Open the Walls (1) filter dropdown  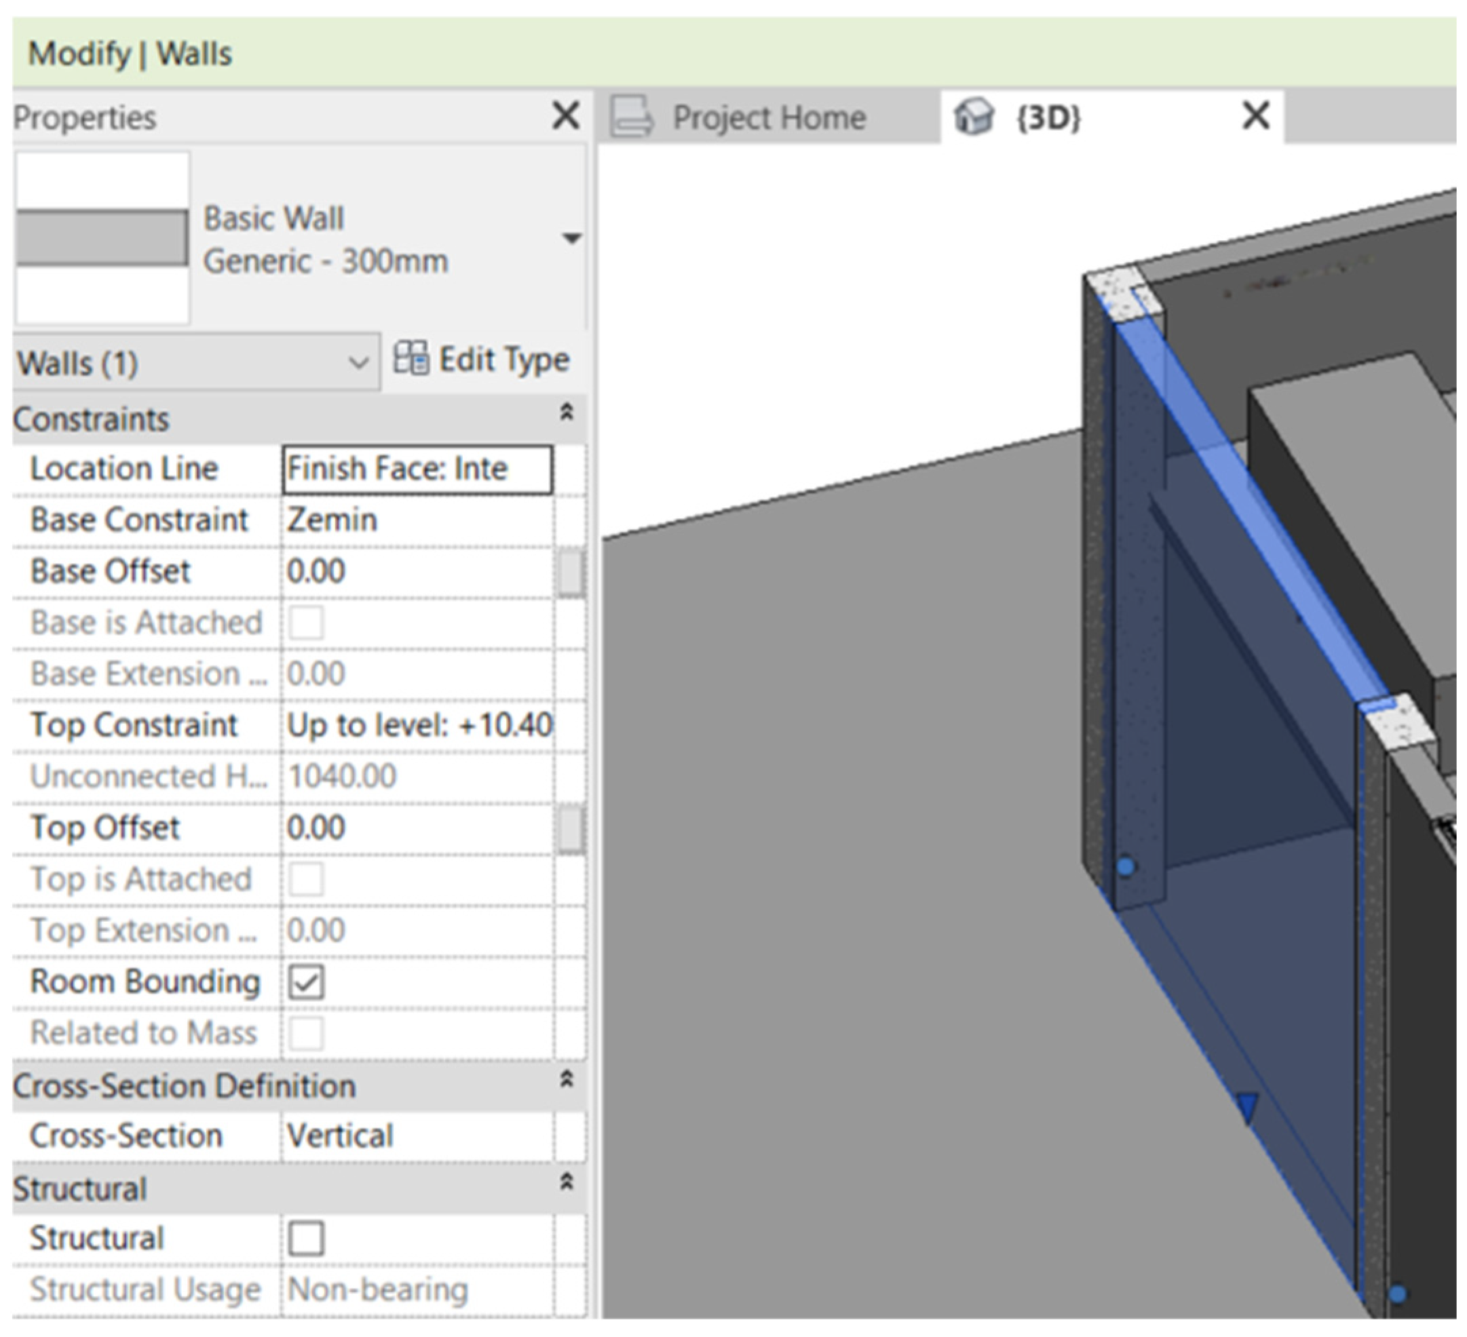pyautogui.click(x=358, y=362)
